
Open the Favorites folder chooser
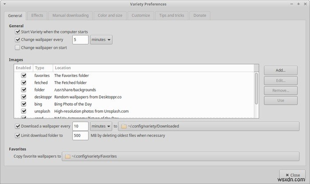(x=181, y=157)
